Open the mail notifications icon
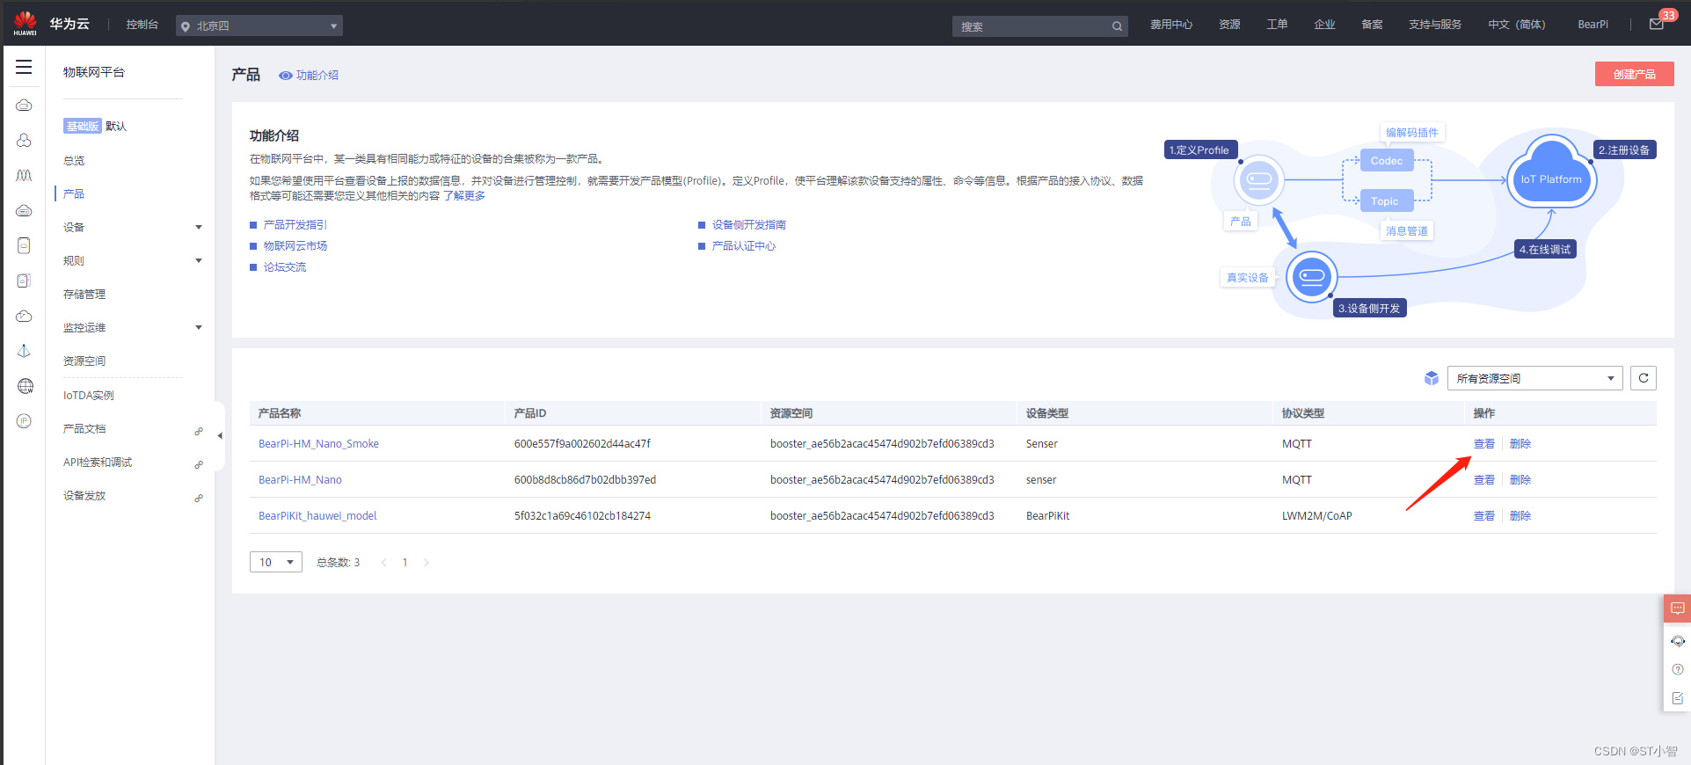Viewport: 1691px width, 765px height. [x=1656, y=25]
